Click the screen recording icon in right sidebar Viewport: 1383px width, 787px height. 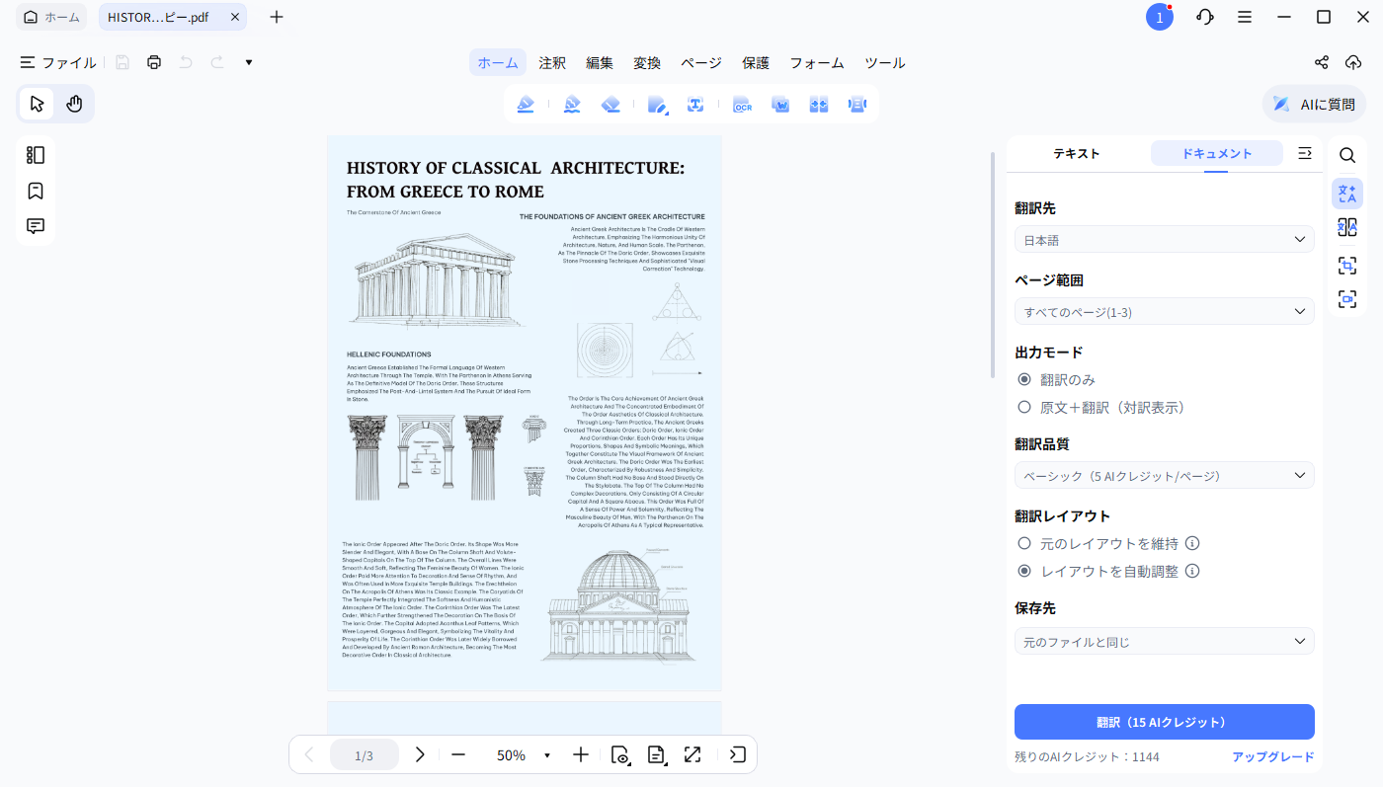(x=1347, y=299)
